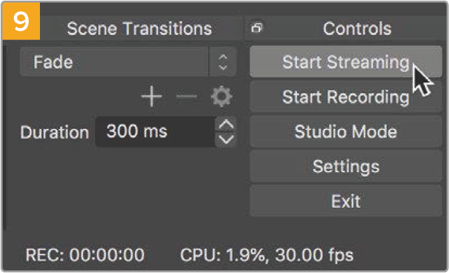Click into the 300 ms duration field
449x273 pixels.
(155, 131)
